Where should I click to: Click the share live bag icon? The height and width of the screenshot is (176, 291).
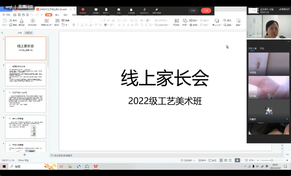(x=131, y=10)
